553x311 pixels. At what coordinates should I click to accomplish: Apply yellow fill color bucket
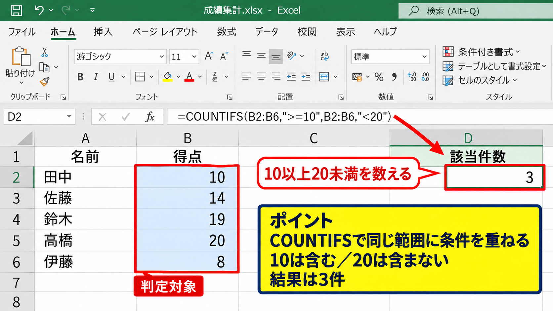tap(168, 77)
